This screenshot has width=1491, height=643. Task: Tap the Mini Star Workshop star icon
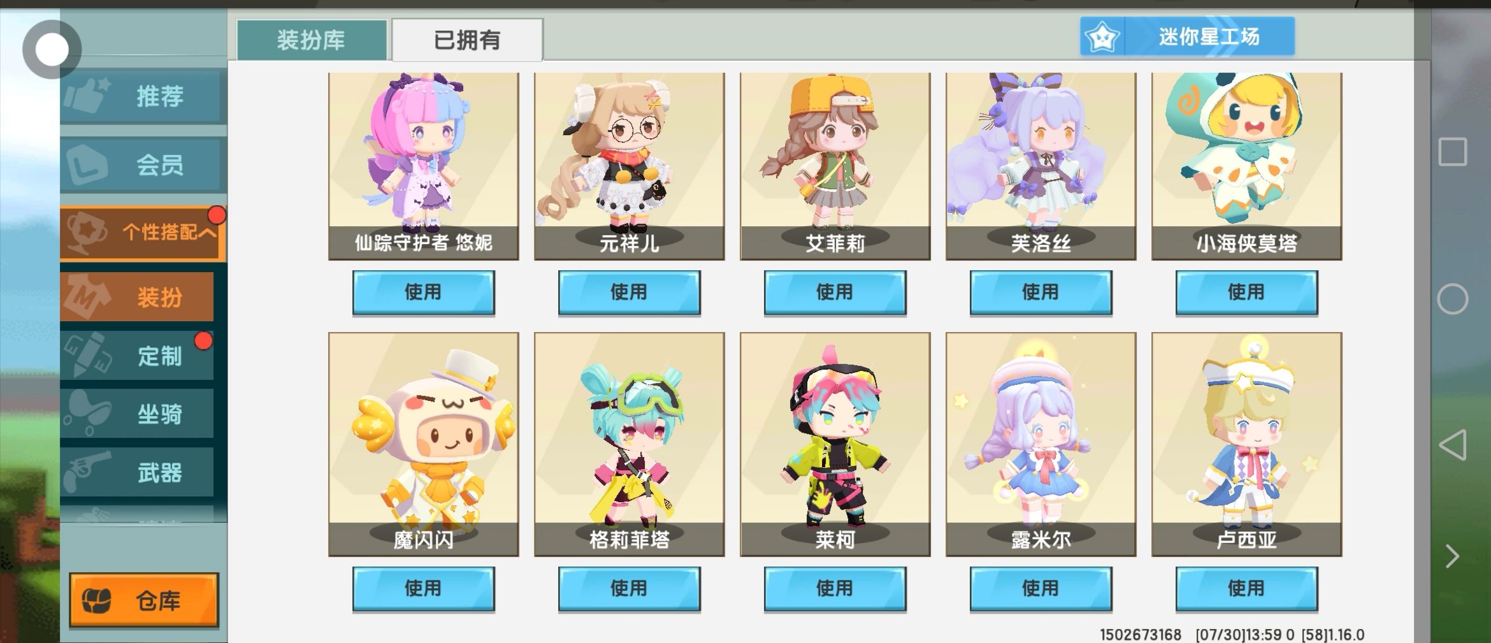click(x=1102, y=37)
